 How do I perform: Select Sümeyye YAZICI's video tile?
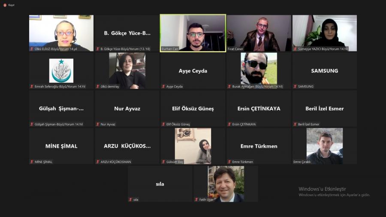325,33
